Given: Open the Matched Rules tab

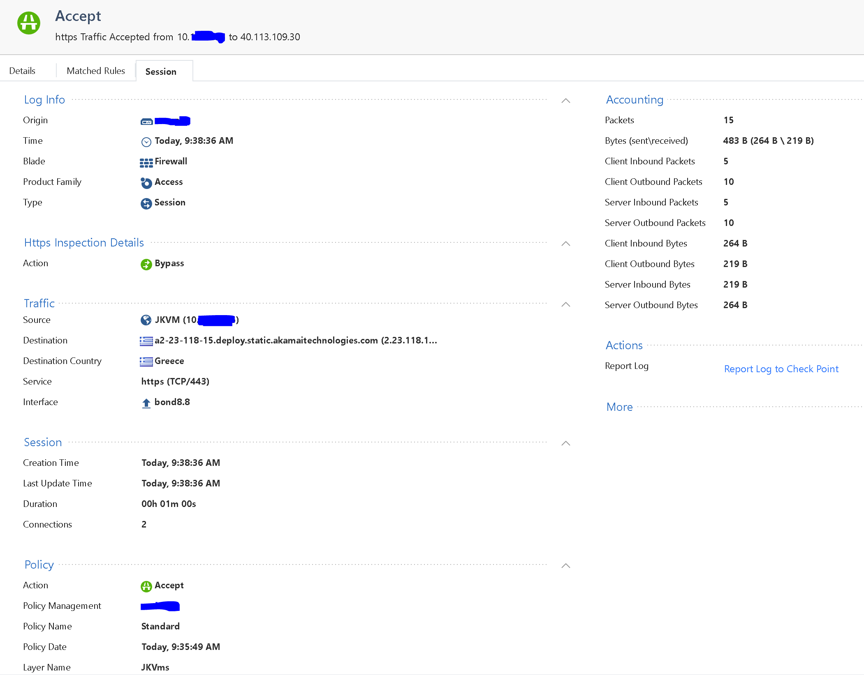Looking at the screenshot, I should [x=95, y=71].
